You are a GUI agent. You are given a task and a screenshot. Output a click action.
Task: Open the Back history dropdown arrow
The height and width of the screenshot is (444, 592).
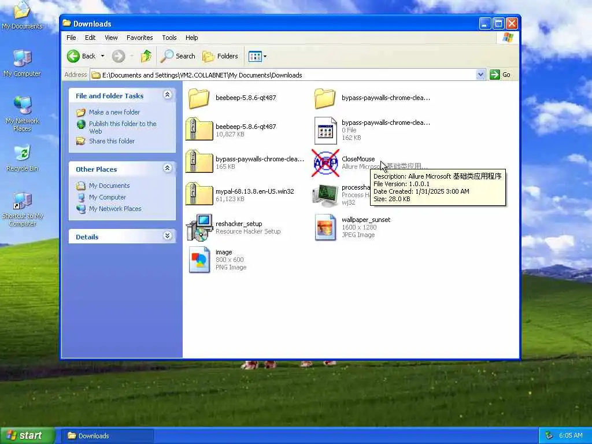click(x=102, y=56)
